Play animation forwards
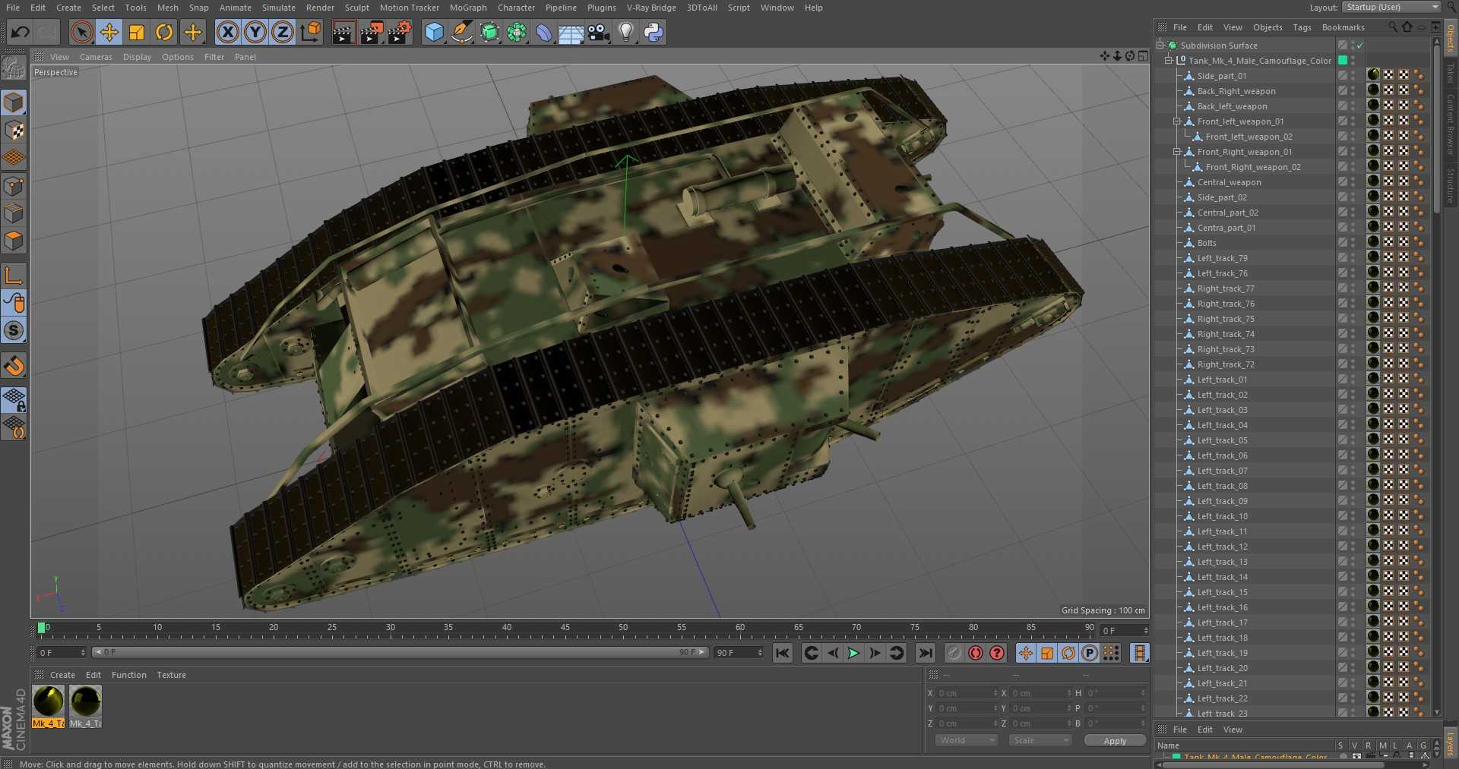Screen dimensions: 1459x769 click(x=854, y=653)
